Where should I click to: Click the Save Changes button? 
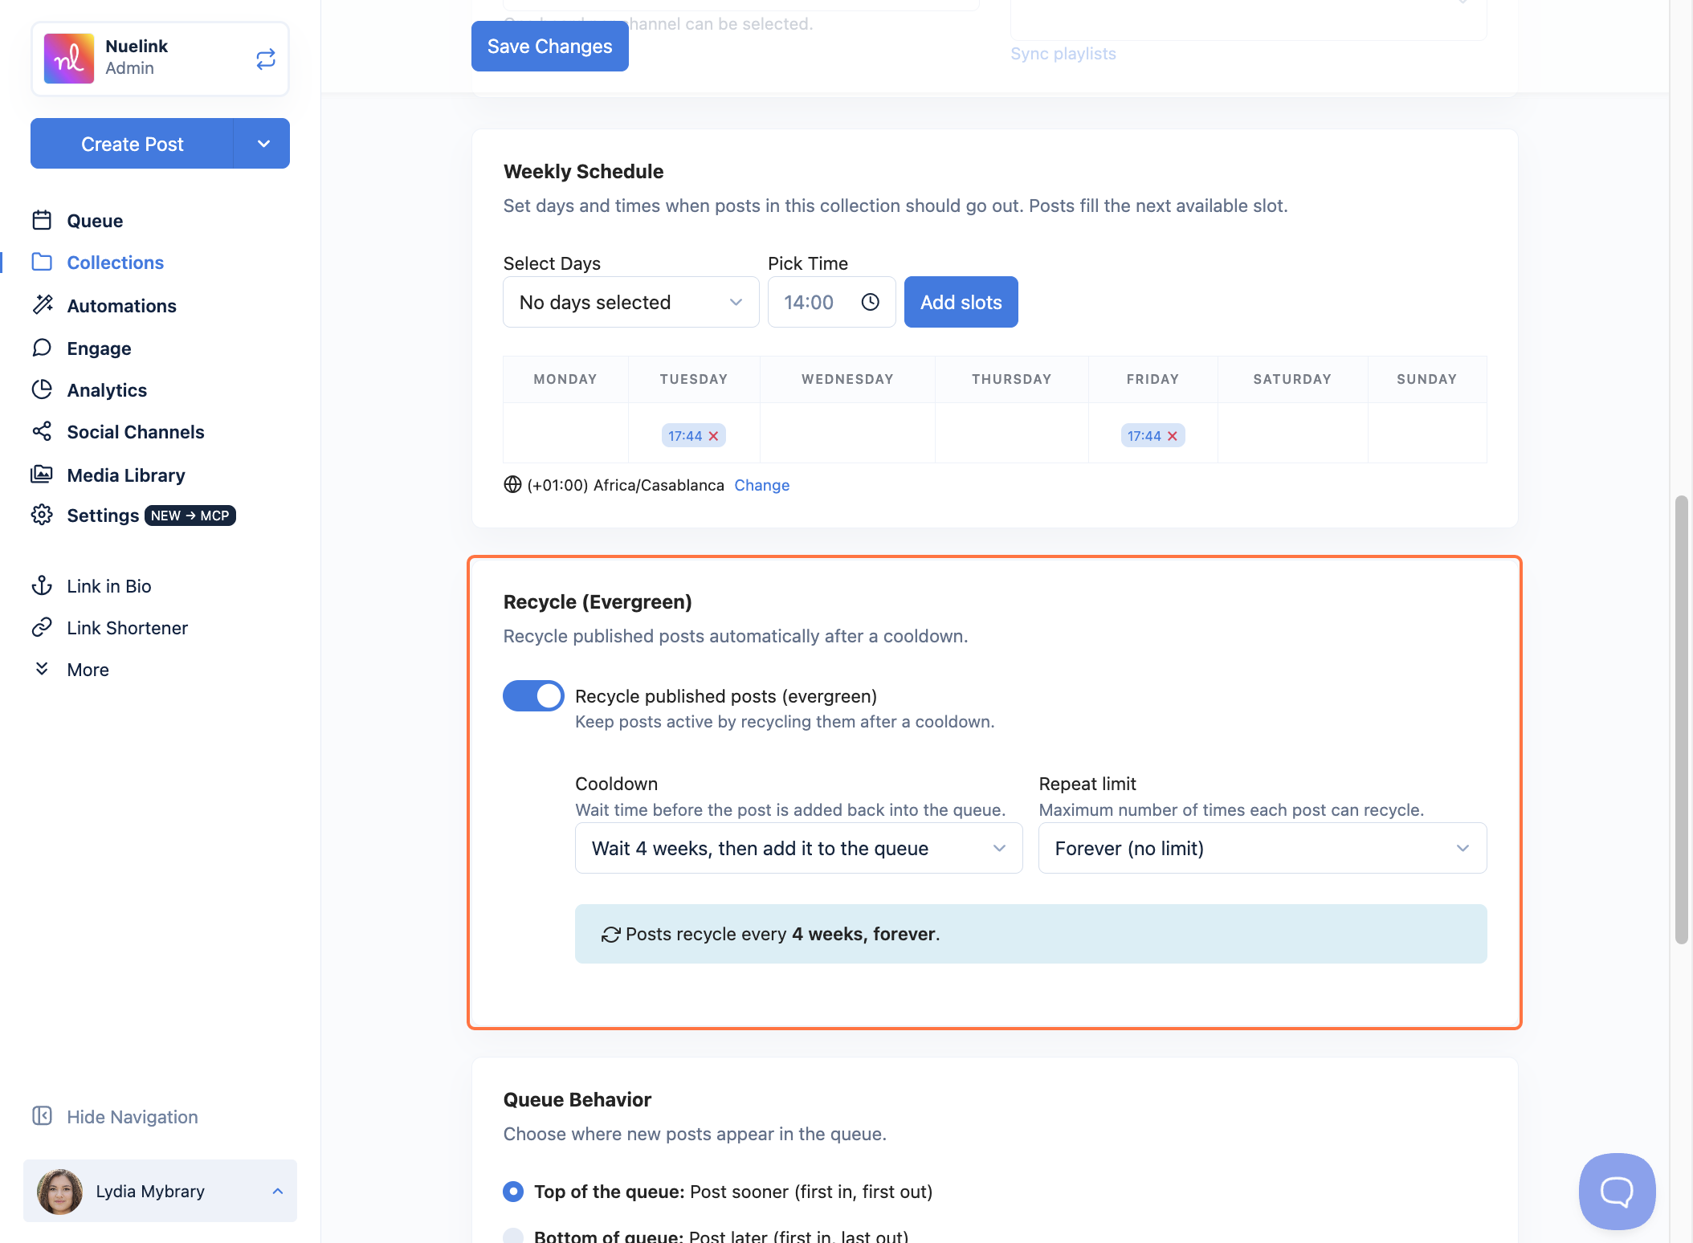550,47
